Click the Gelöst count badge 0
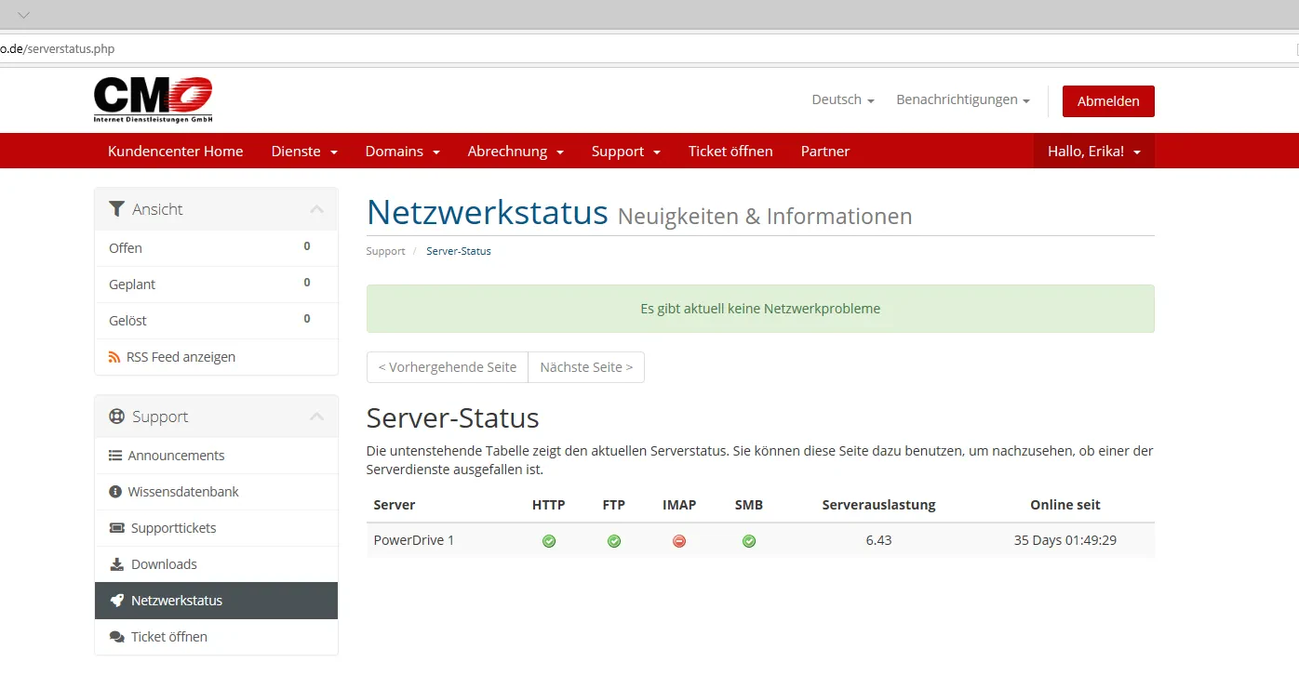The height and width of the screenshot is (675, 1299). [307, 319]
